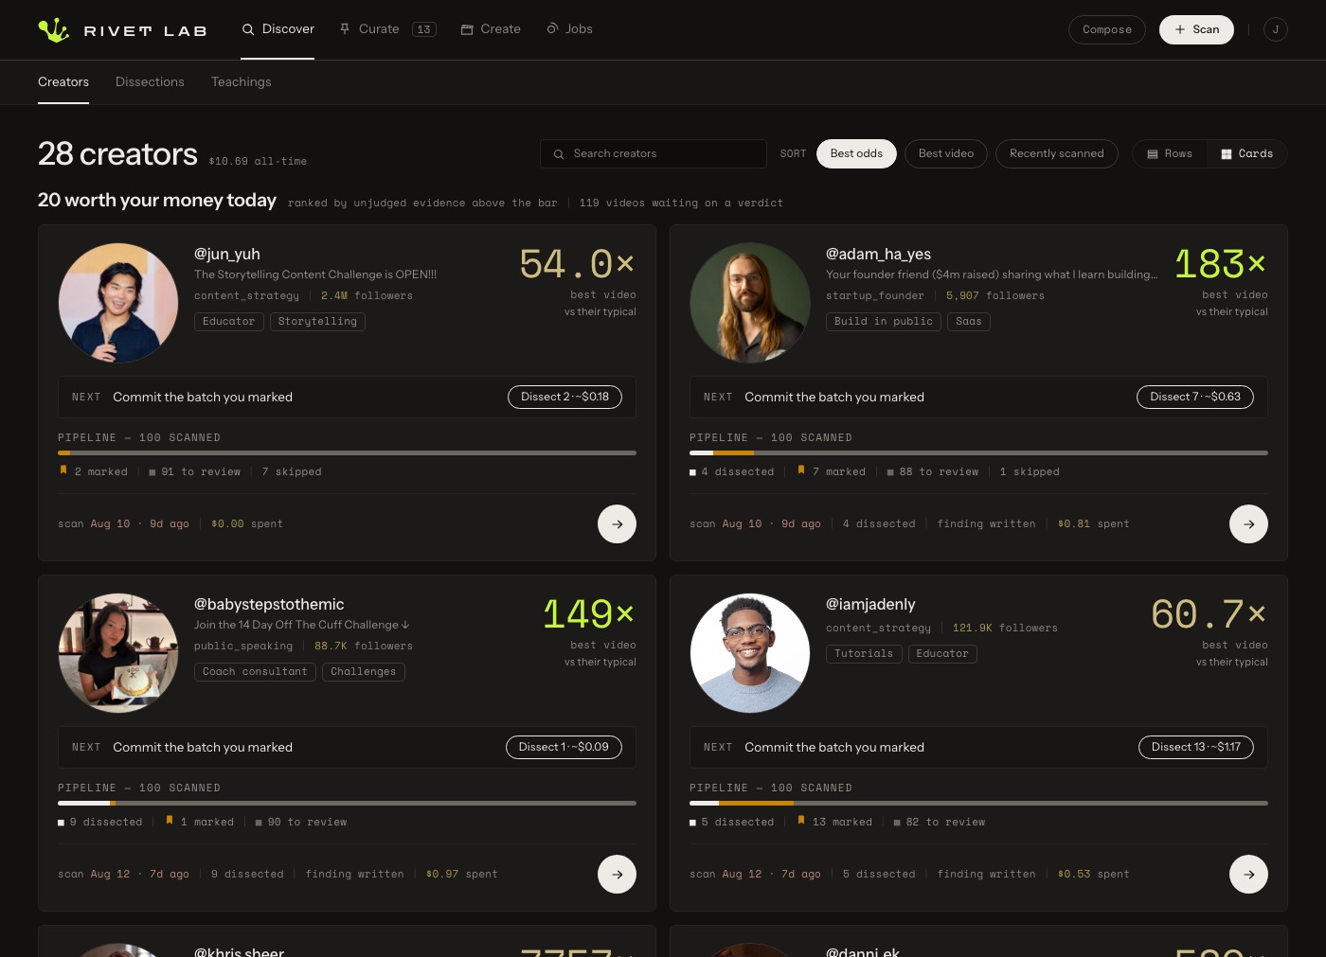Click the @adam_ha_yes pipeline progress bar
Image resolution: width=1326 pixels, height=957 pixels.
coord(978,453)
